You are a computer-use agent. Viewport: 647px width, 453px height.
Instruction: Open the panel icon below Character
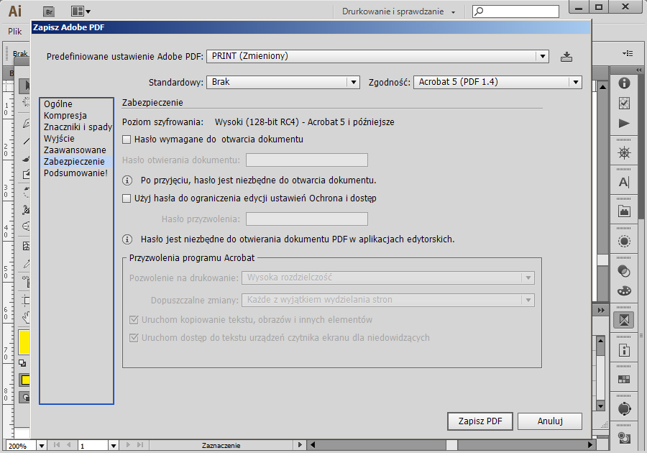pos(624,211)
